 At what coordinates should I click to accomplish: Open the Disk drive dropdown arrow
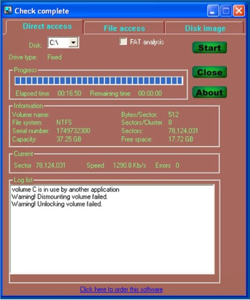[x=73, y=42]
